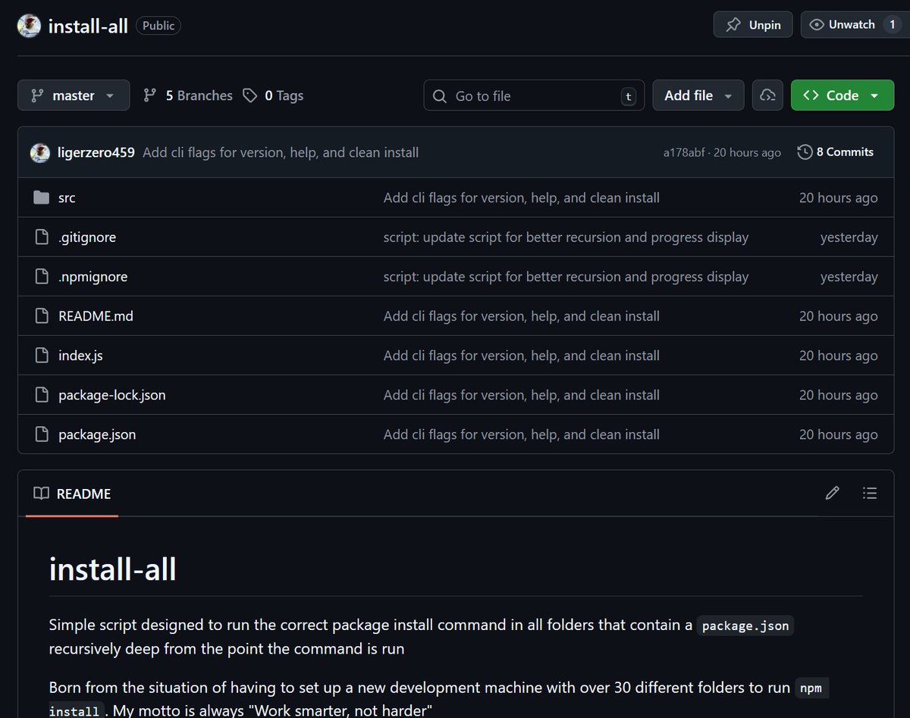Click the README book icon
This screenshot has width=910, height=718.
tap(41, 494)
